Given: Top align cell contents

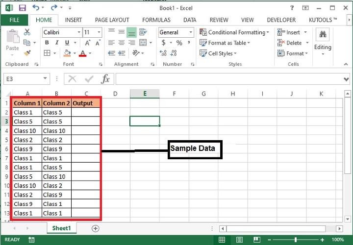Looking at the screenshot, I should coord(111,32).
